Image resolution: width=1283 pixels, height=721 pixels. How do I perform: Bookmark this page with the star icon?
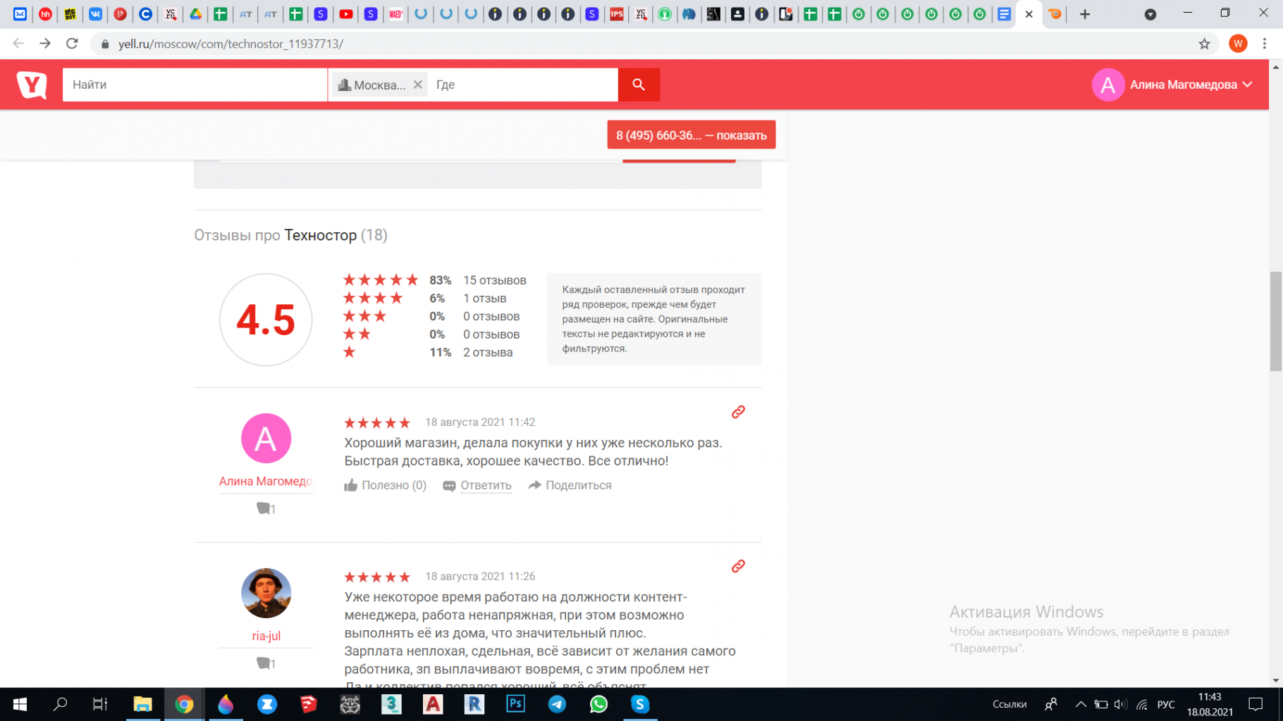coord(1204,44)
